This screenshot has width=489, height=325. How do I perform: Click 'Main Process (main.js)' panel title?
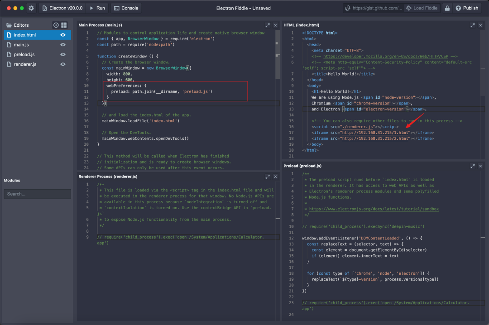[x=100, y=25]
